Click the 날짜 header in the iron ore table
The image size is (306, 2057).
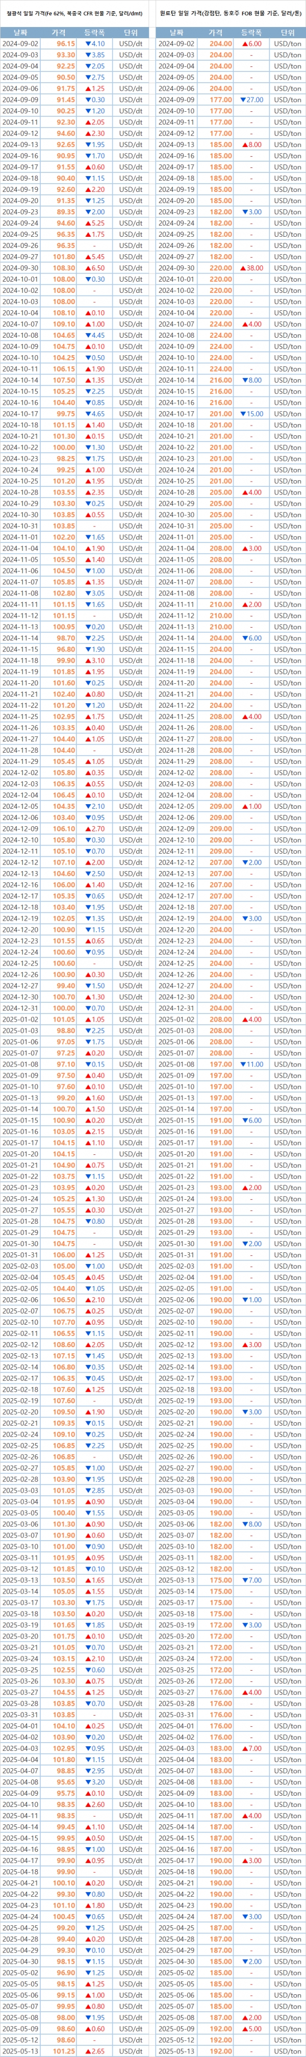[x=25, y=32]
